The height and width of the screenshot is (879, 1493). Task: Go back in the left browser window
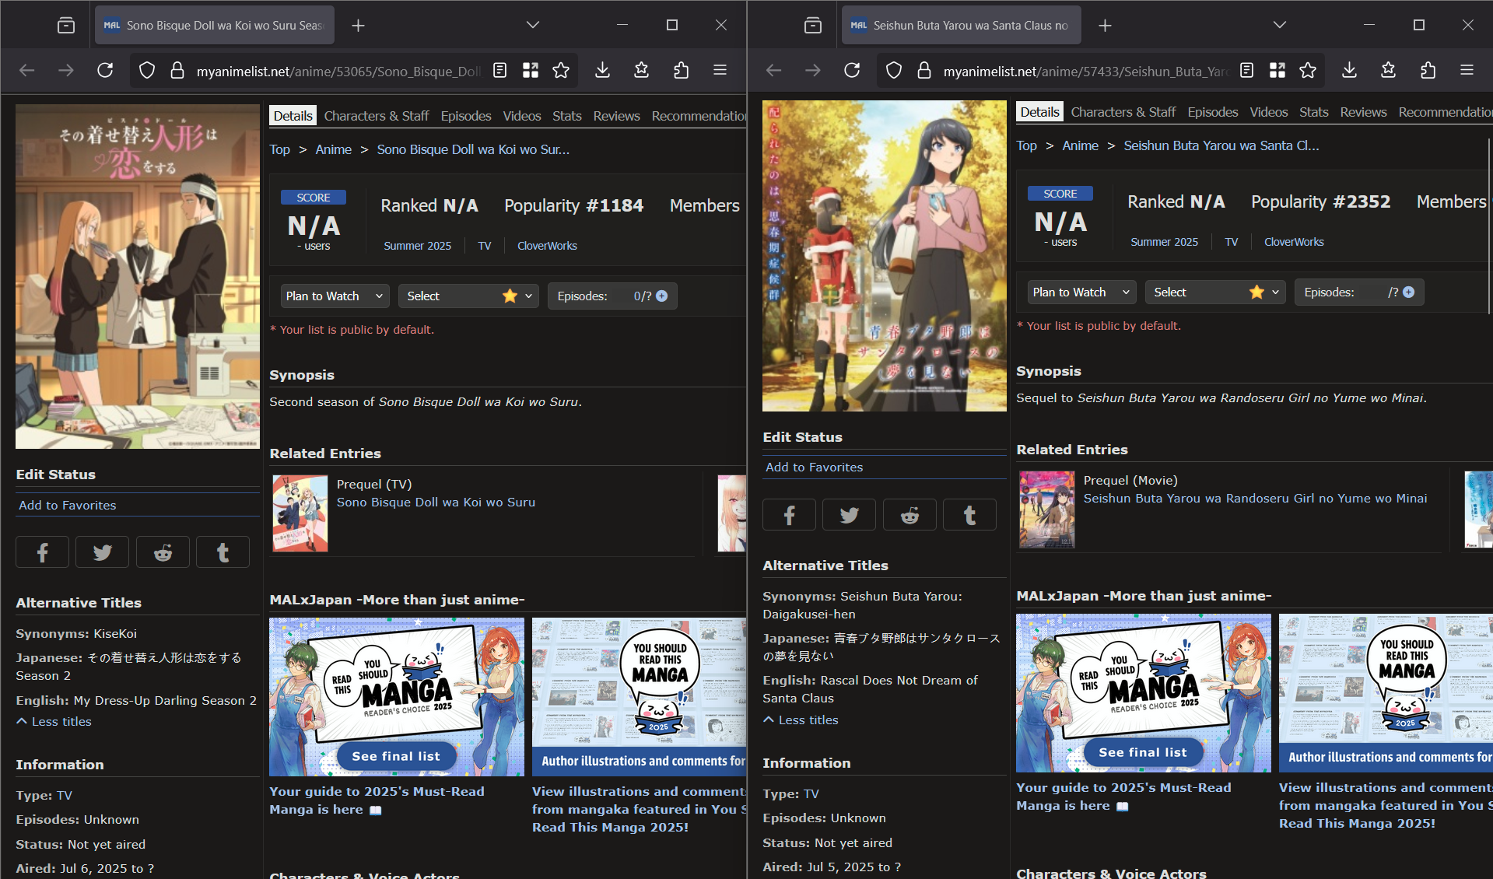click(x=27, y=71)
